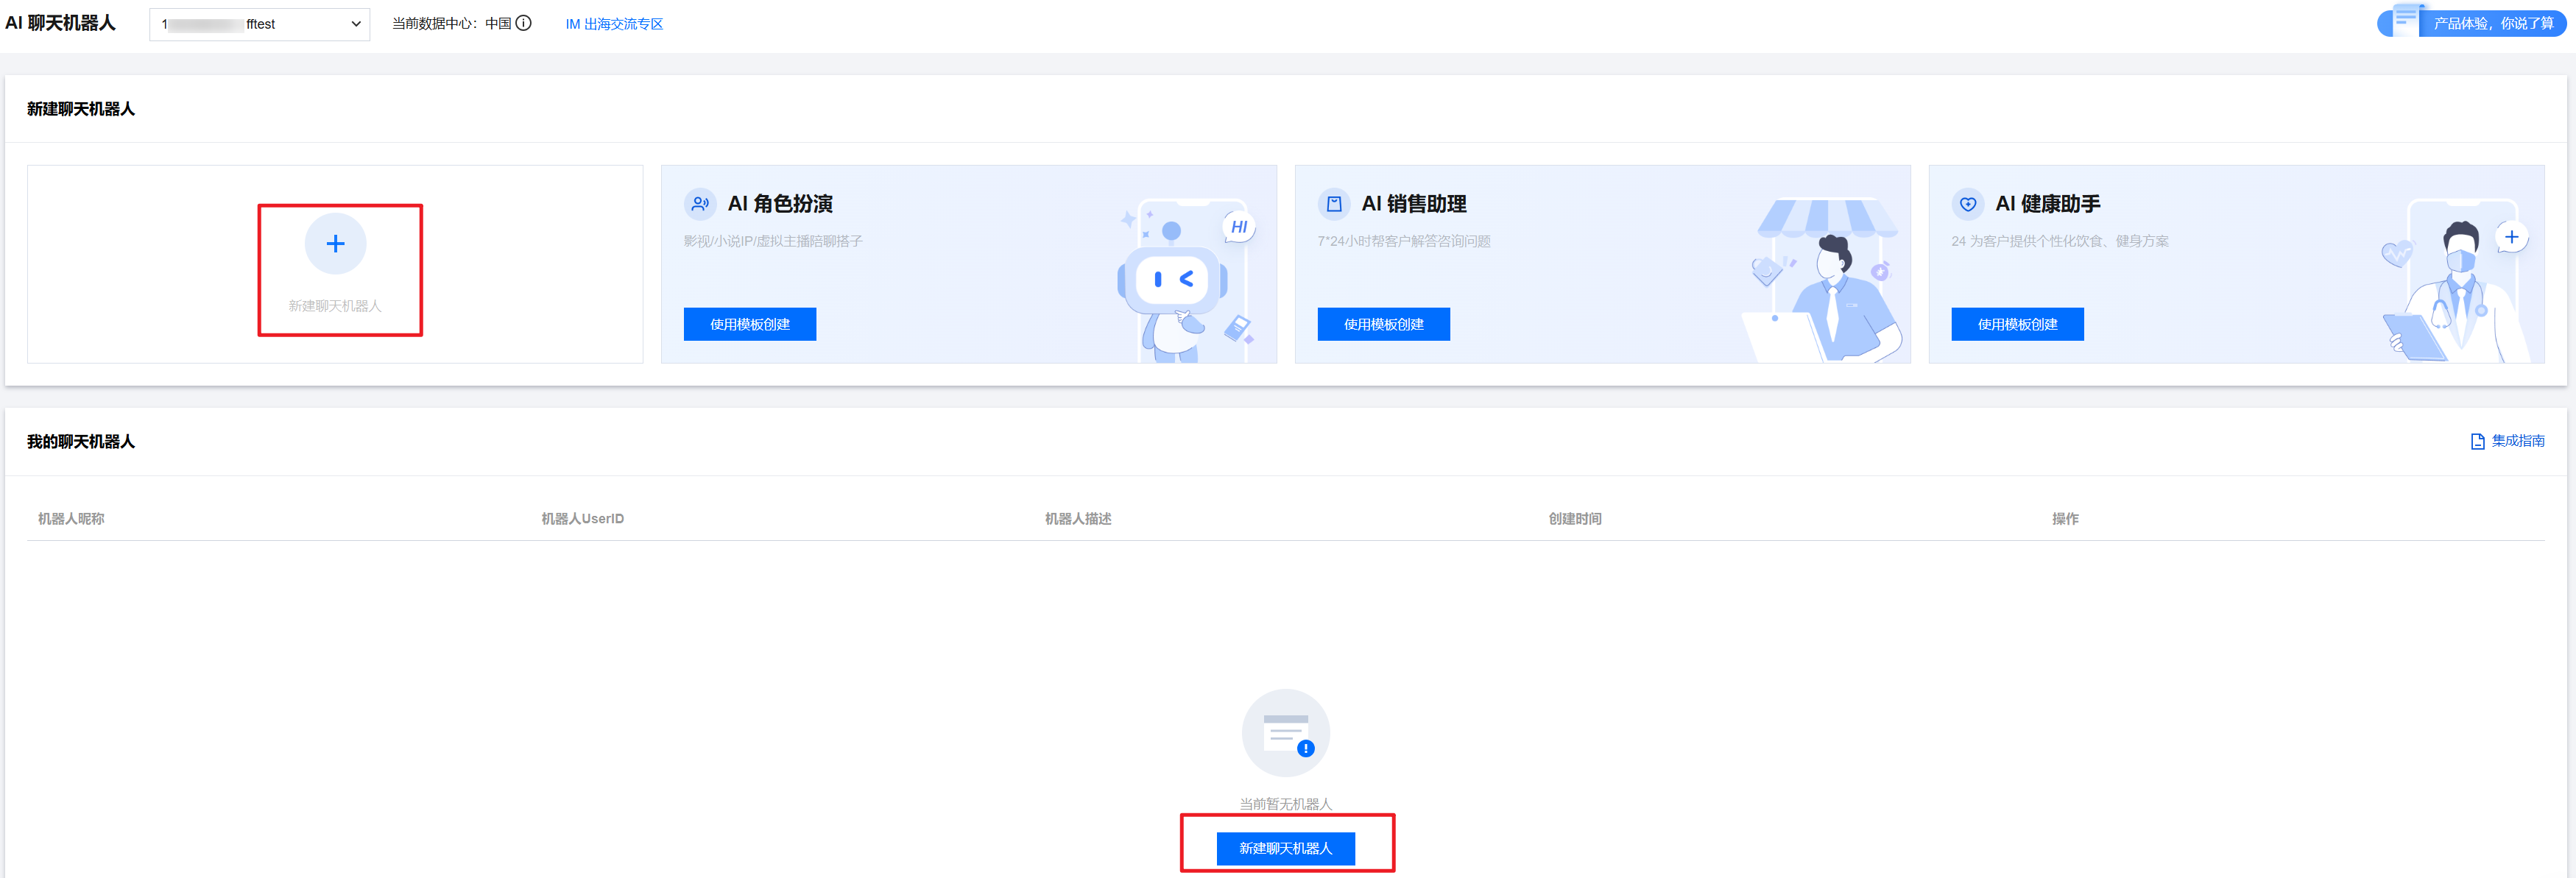Click the 机器人昵称 column header
2576x878 pixels.
[x=71, y=518]
